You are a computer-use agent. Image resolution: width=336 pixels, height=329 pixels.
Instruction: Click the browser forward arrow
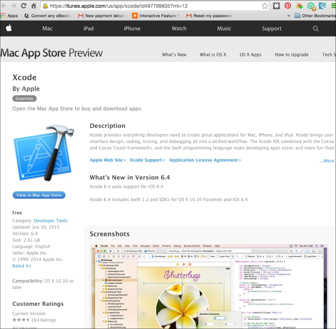click(14, 6)
